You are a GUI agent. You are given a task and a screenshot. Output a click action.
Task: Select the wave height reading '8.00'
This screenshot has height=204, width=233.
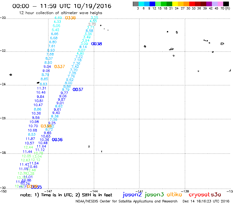pos(68,83)
